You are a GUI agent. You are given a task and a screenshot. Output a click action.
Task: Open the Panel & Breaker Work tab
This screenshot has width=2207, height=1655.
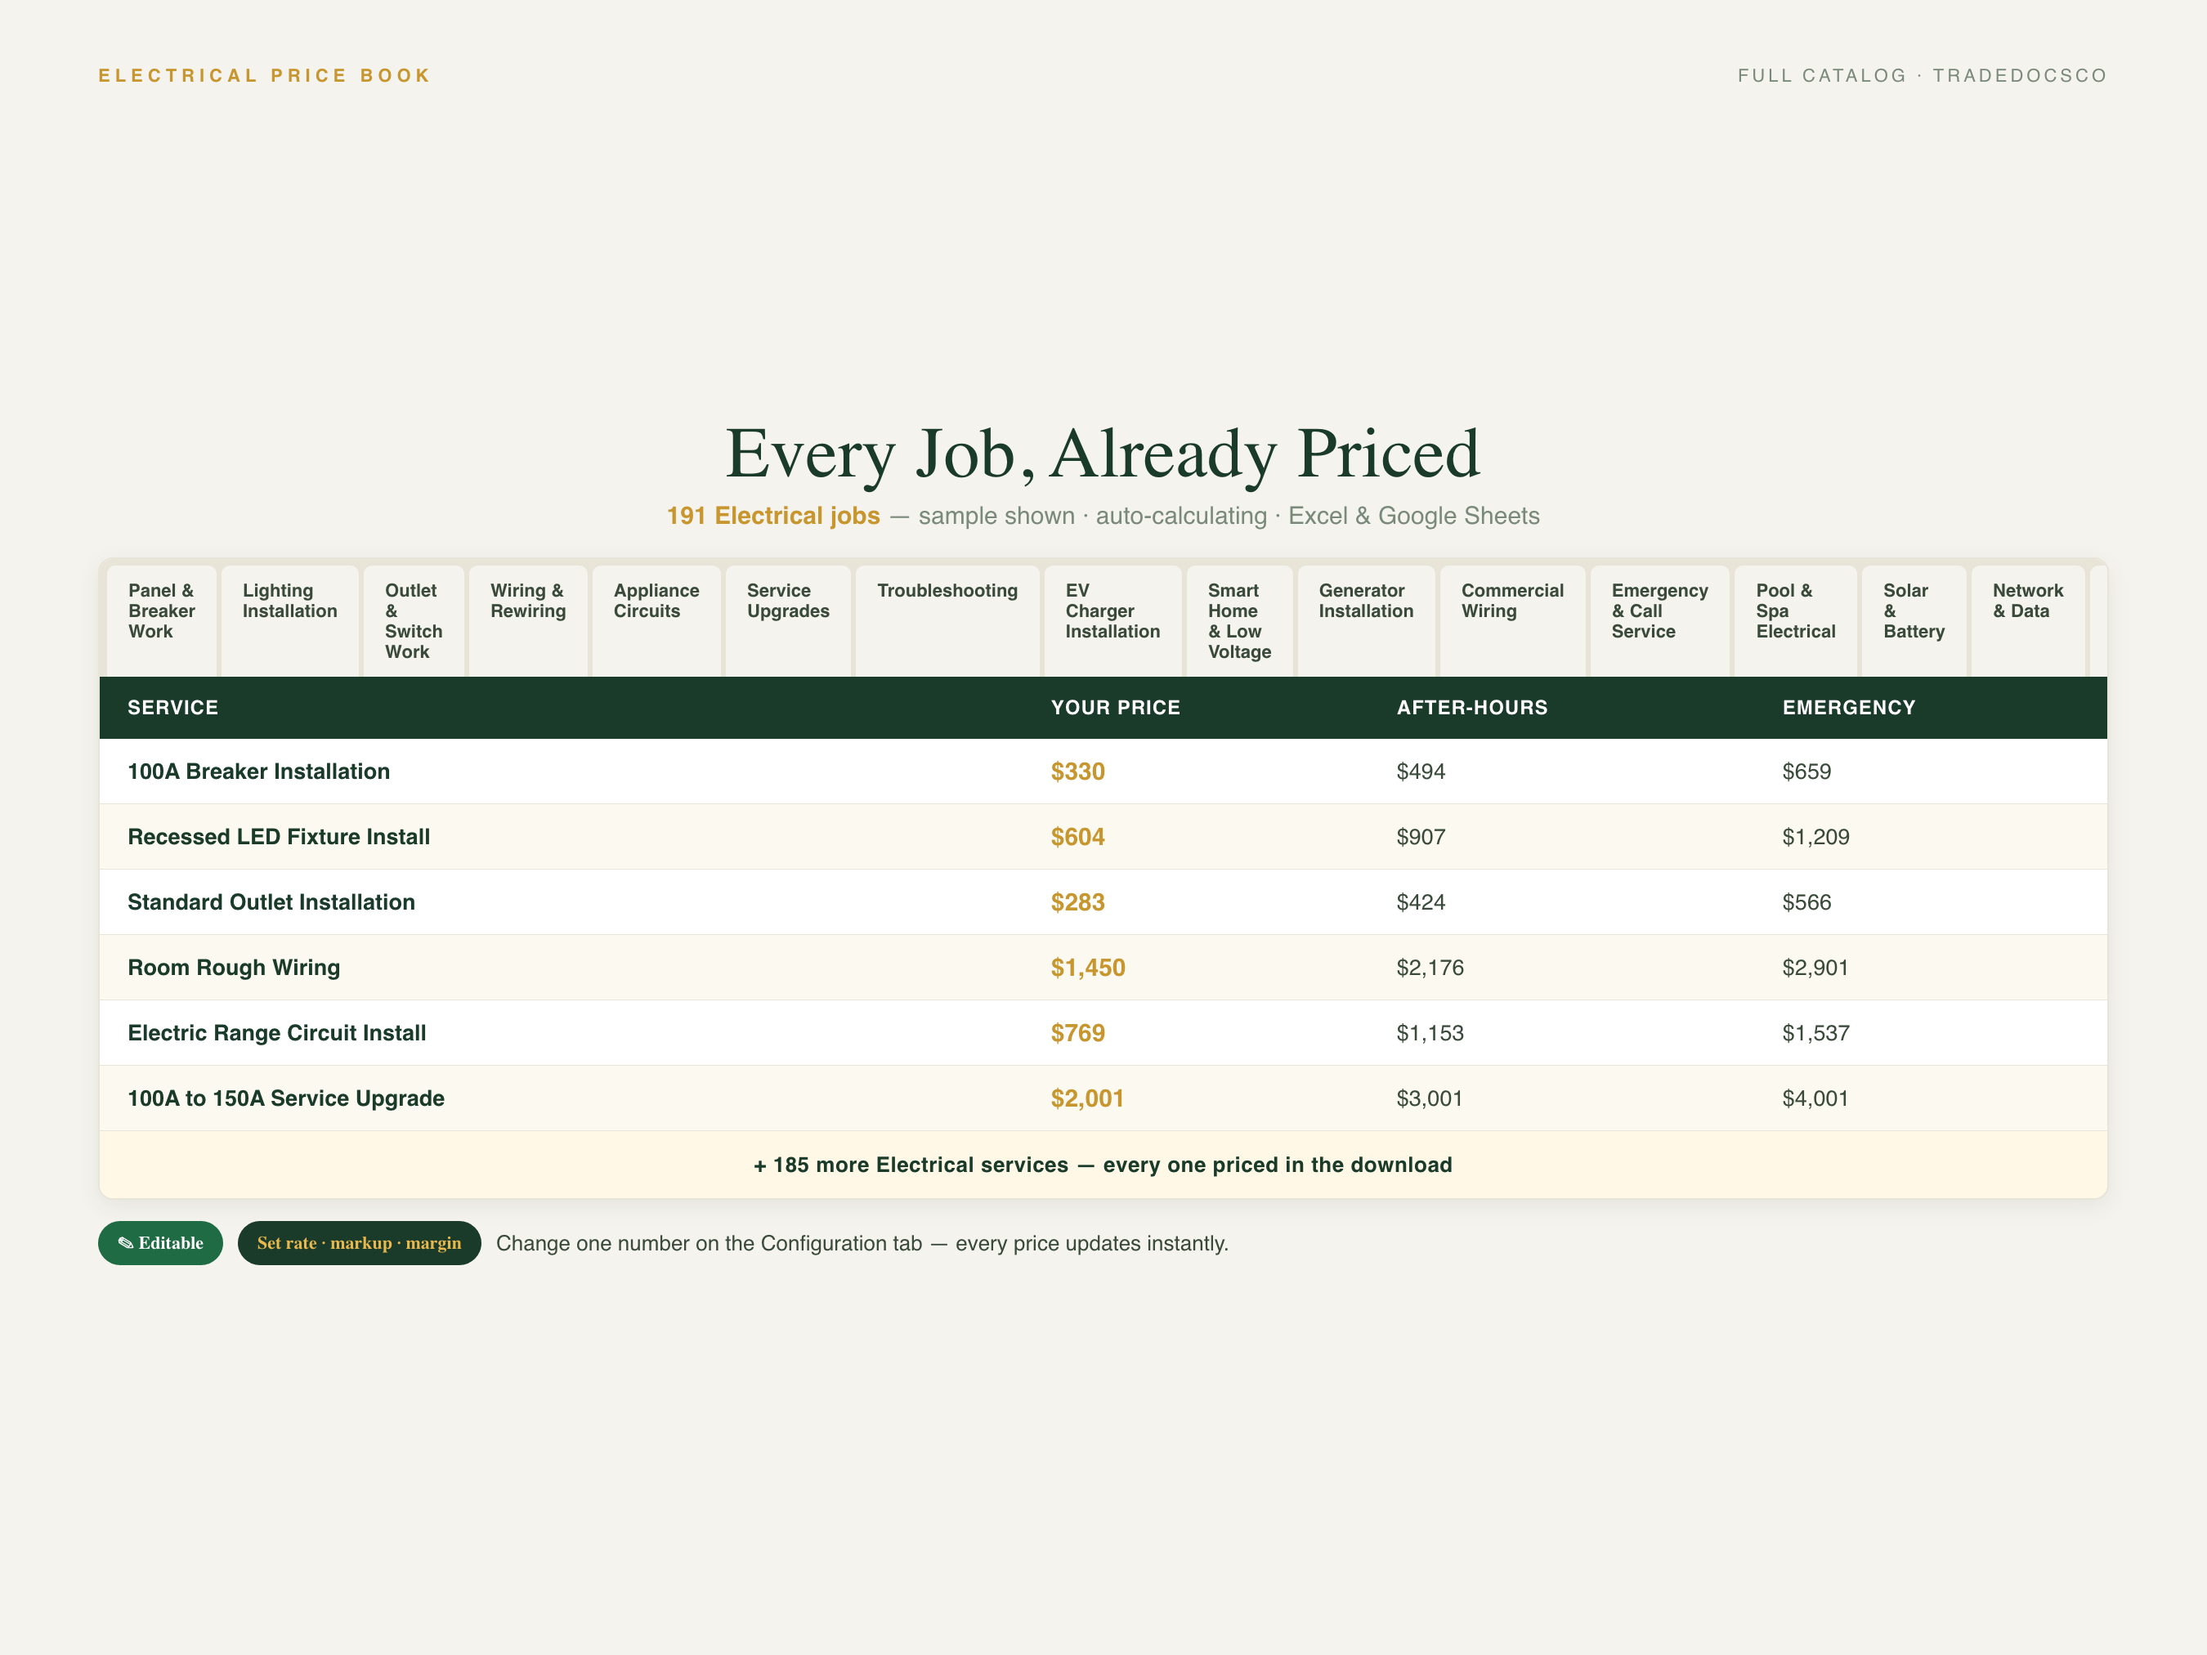[x=162, y=620]
